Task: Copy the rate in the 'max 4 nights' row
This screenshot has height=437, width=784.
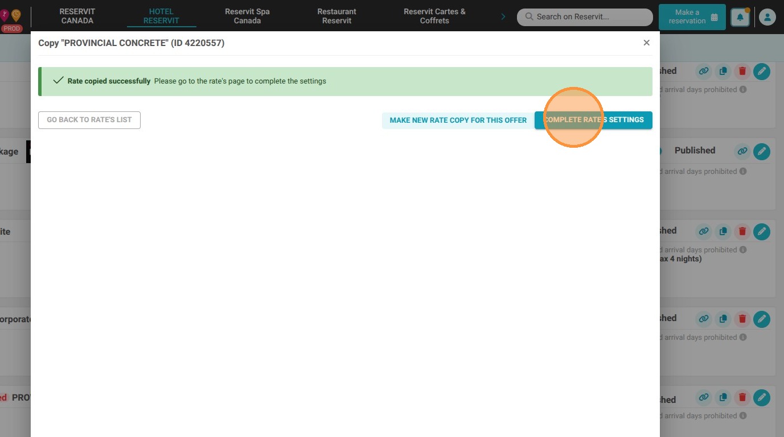Action: click(723, 231)
